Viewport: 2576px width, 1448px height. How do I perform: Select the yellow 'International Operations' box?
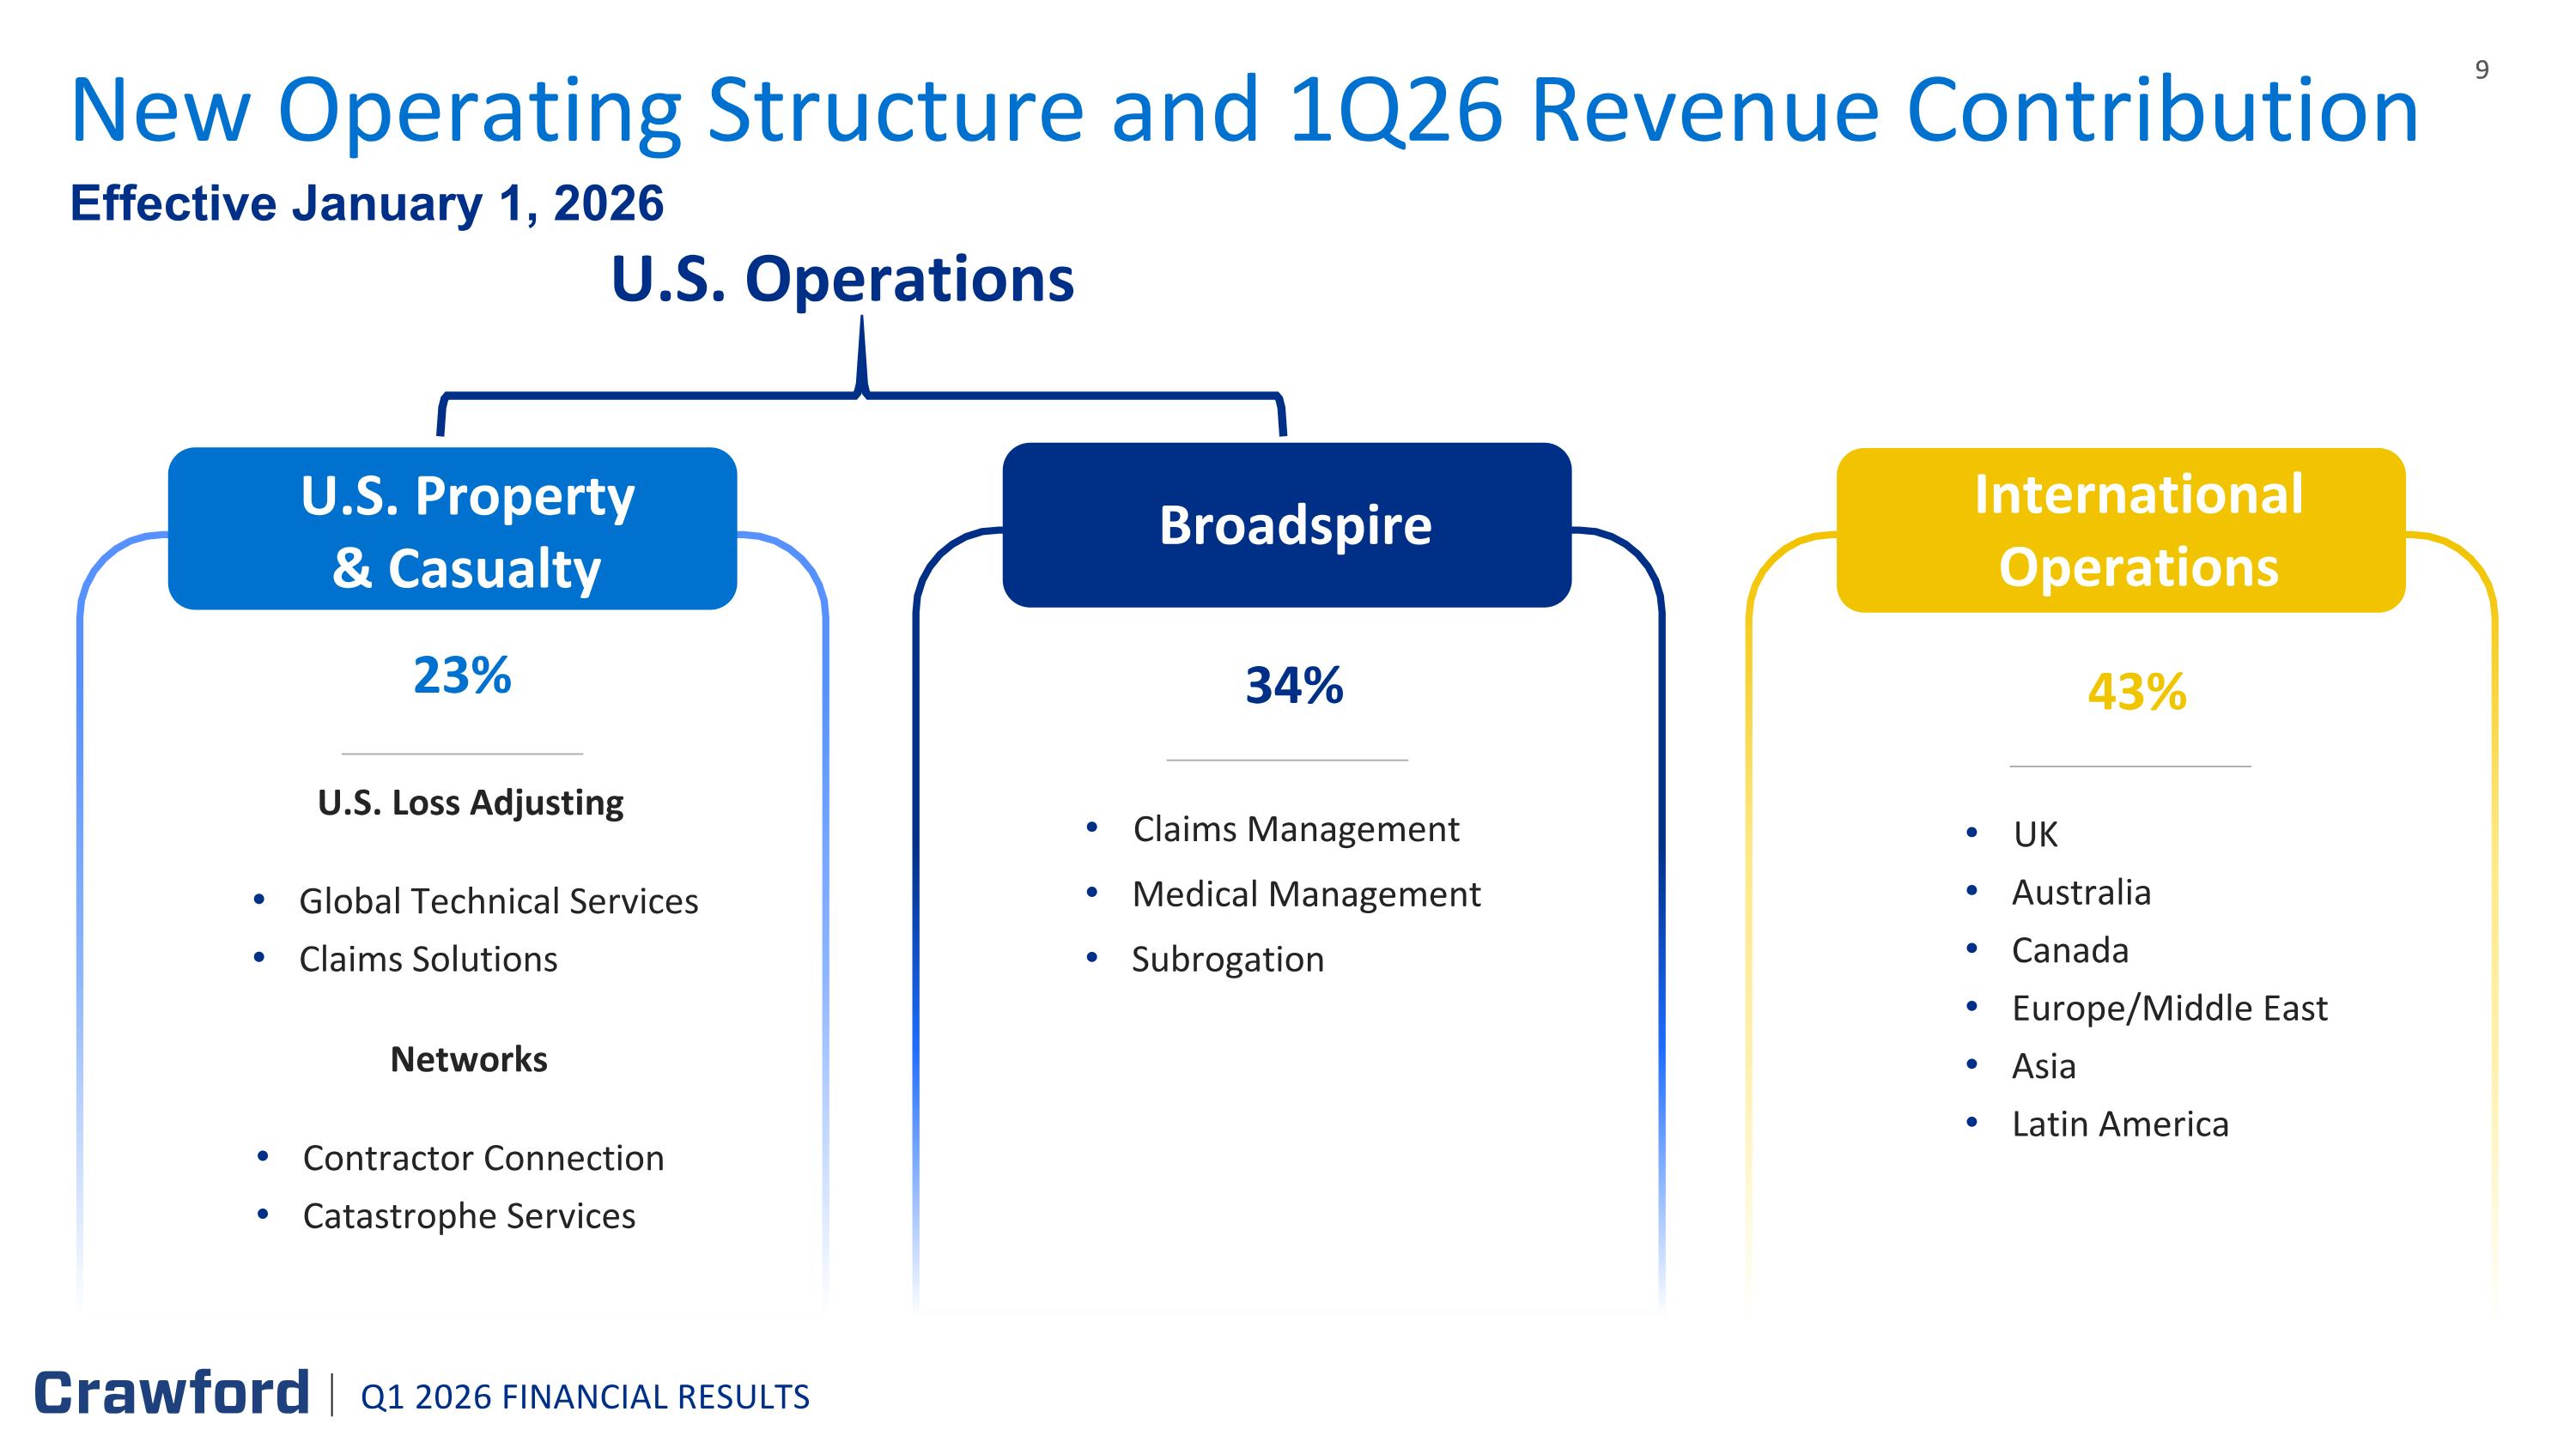tap(2121, 530)
